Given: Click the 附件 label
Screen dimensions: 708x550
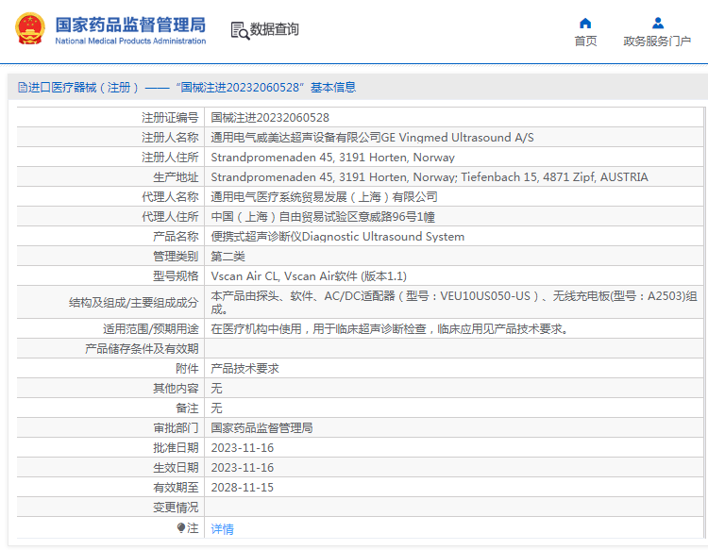Looking at the screenshot, I should click(187, 369).
